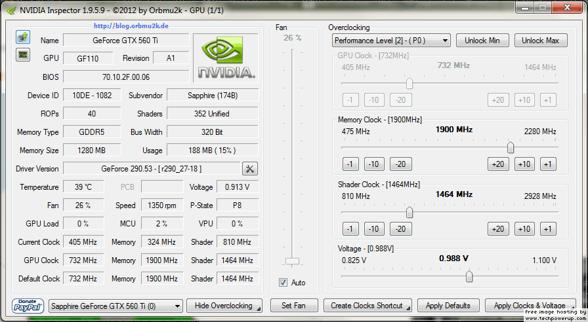
Task: Open the Sapphire GeForce GTX 560 Ti GPU selector
Action: click(x=115, y=306)
